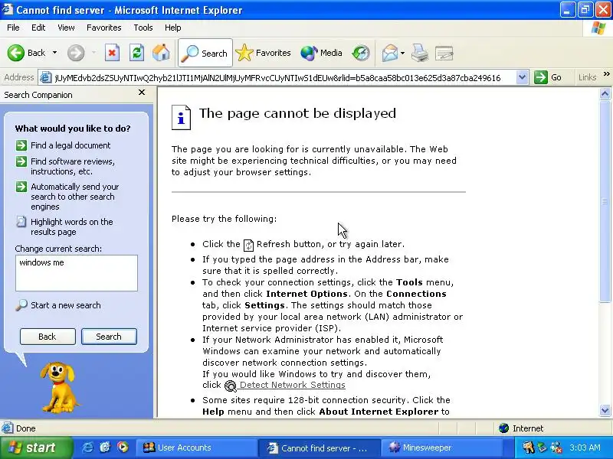Click the Back button in Search Companion
The height and width of the screenshot is (459, 613).
tap(48, 337)
